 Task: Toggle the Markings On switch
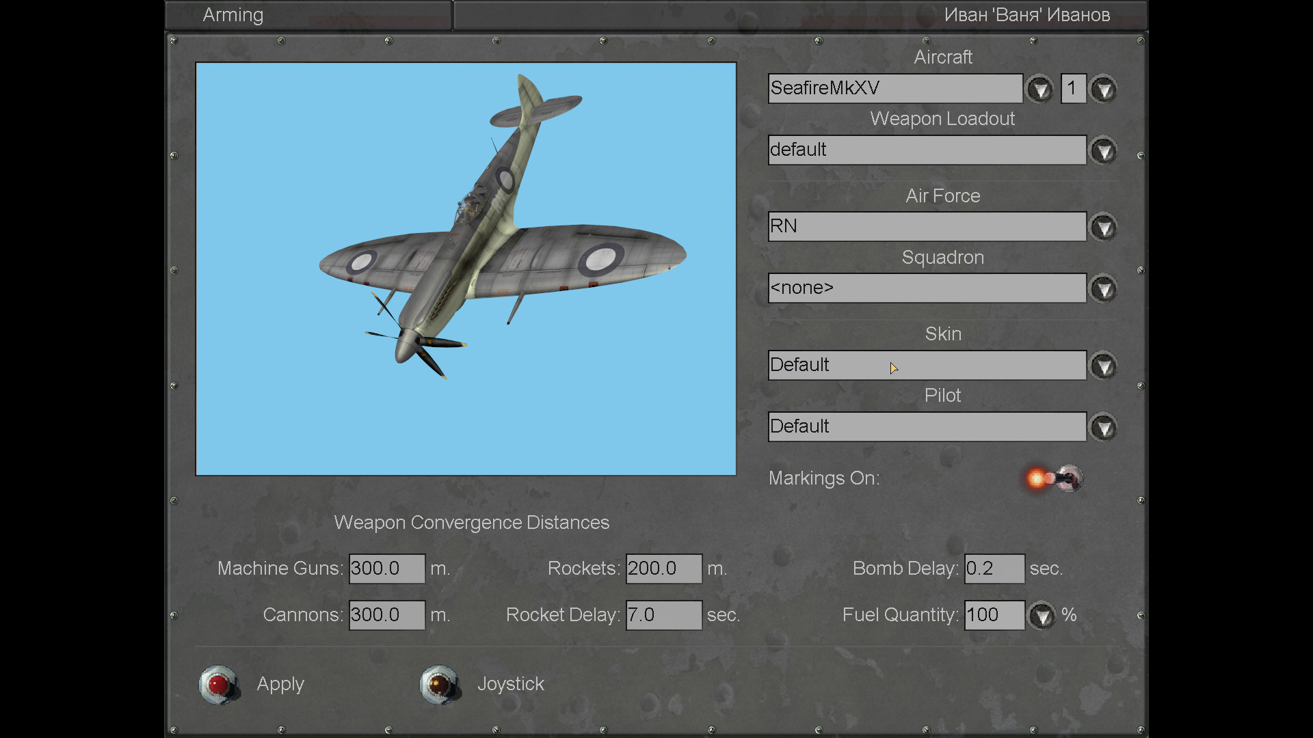click(x=1057, y=478)
